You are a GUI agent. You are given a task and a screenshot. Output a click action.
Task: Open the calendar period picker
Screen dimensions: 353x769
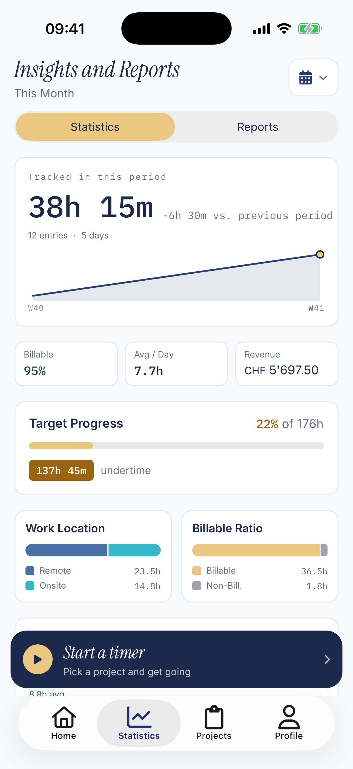click(x=313, y=77)
